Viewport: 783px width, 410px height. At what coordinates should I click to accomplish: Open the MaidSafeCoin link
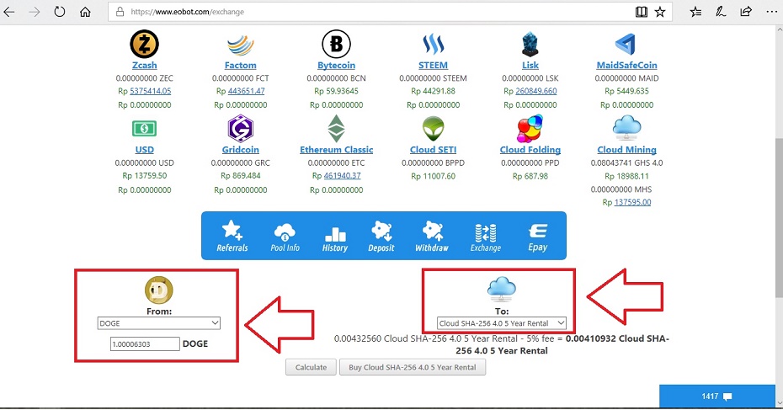point(626,66)
